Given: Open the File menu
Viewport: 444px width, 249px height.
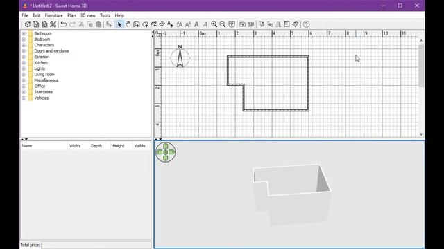Looking at the screenshot, I should (x=25, y=15).
